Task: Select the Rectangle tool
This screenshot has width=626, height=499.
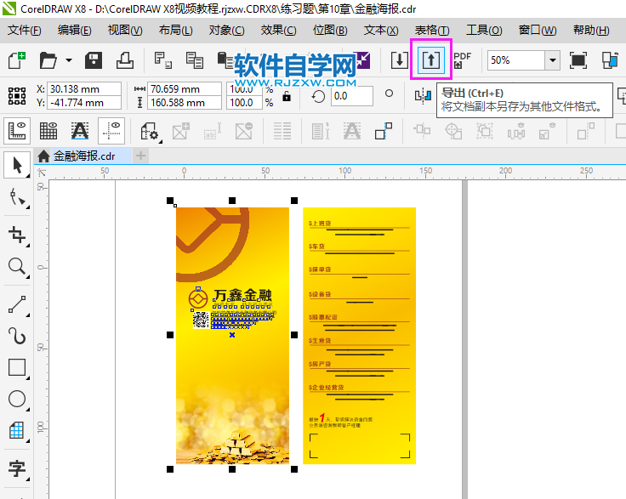Action: [16, 367]
